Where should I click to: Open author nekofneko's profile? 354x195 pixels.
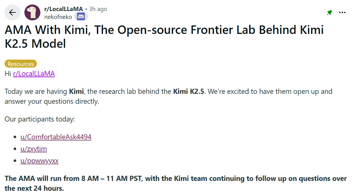click(x=58, y=17)
